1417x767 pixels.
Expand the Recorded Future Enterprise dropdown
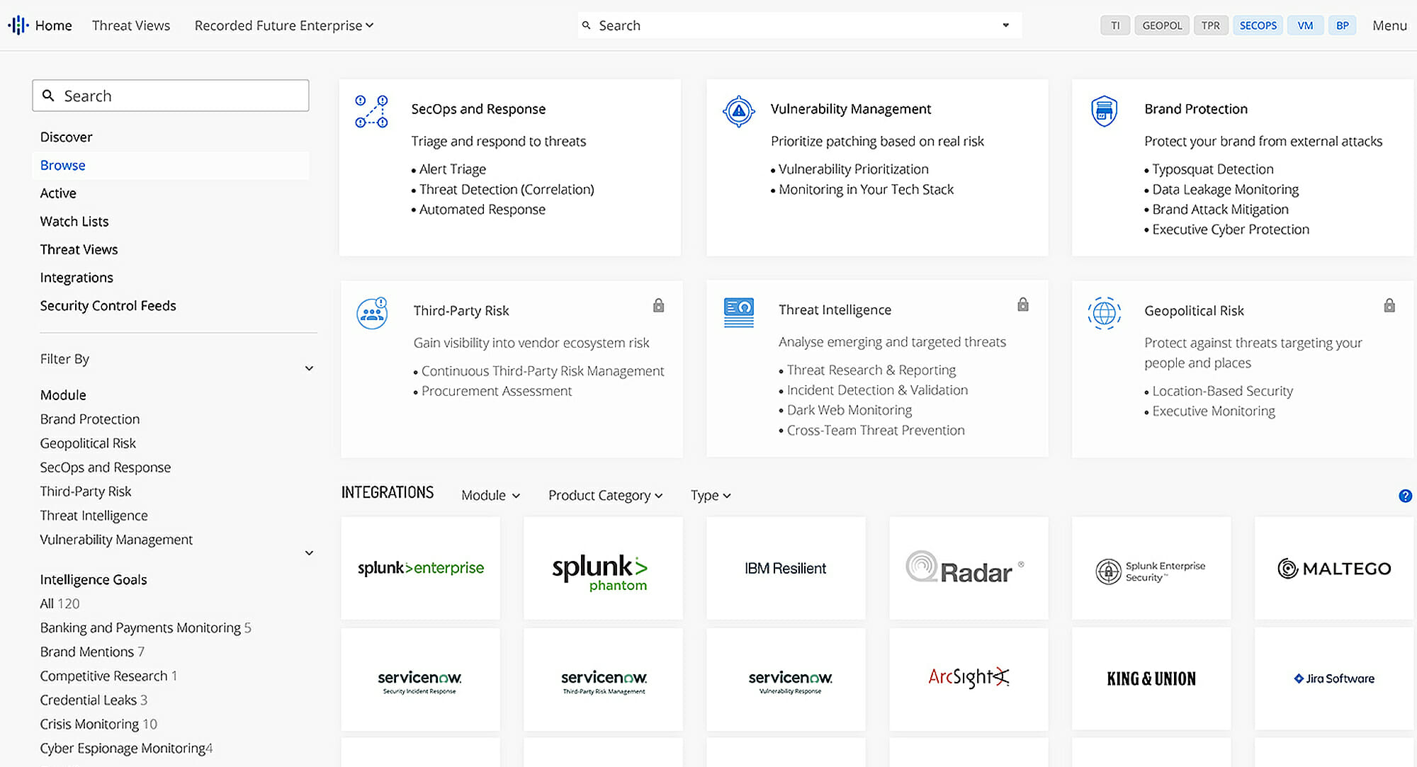[283, 25]
